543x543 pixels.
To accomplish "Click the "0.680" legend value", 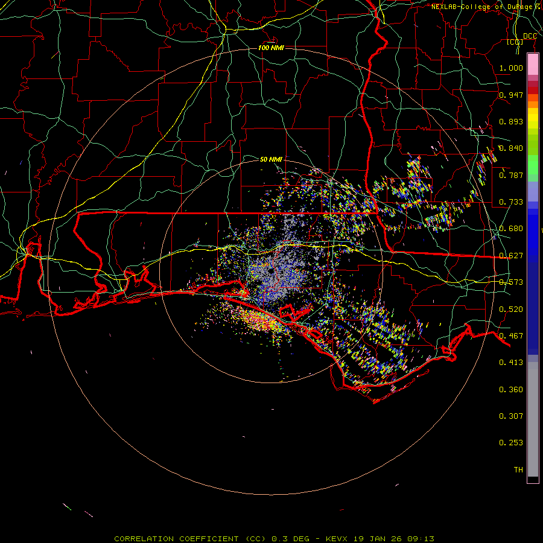I will 511,229.
